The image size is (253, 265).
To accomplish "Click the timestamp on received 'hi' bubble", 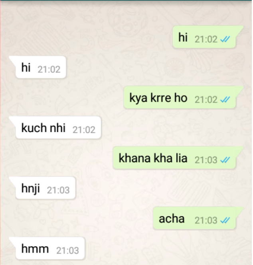I will click(x=49, y=70).
